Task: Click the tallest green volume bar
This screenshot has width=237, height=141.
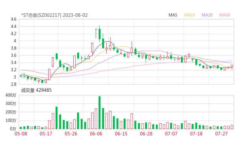Action: tap(100, 112)
